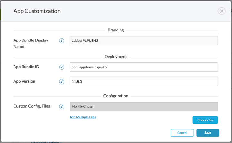Viewport: 232px width, 143px height.
Task: Cancel the app customization changes
Action: click(x=182, y=133)
